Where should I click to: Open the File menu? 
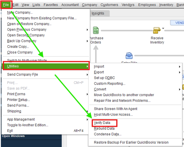coord(6,5)
